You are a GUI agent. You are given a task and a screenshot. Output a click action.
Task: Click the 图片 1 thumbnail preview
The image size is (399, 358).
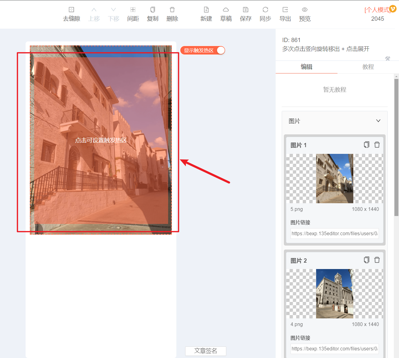[334, 179]
